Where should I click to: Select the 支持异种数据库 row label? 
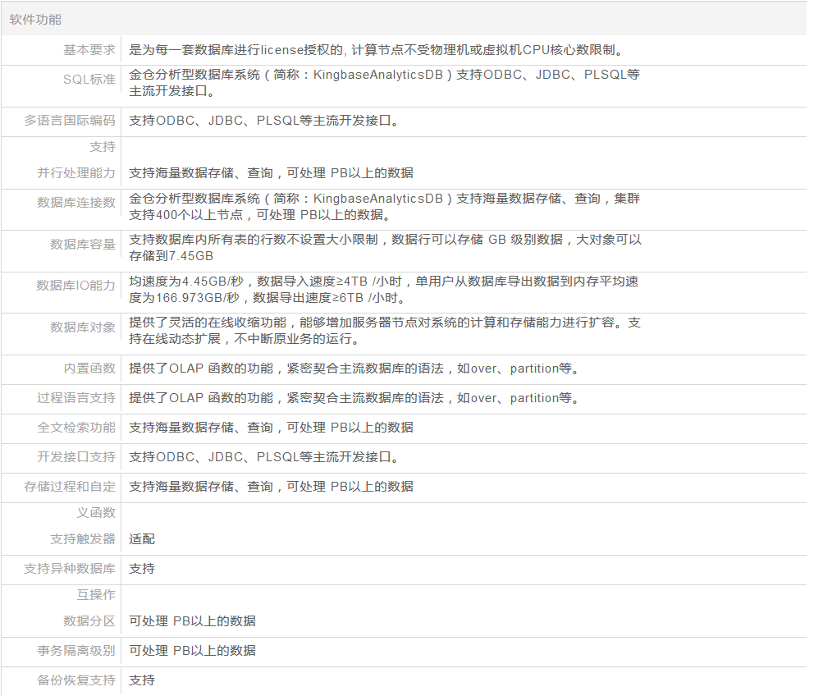(x=70, y=569)
